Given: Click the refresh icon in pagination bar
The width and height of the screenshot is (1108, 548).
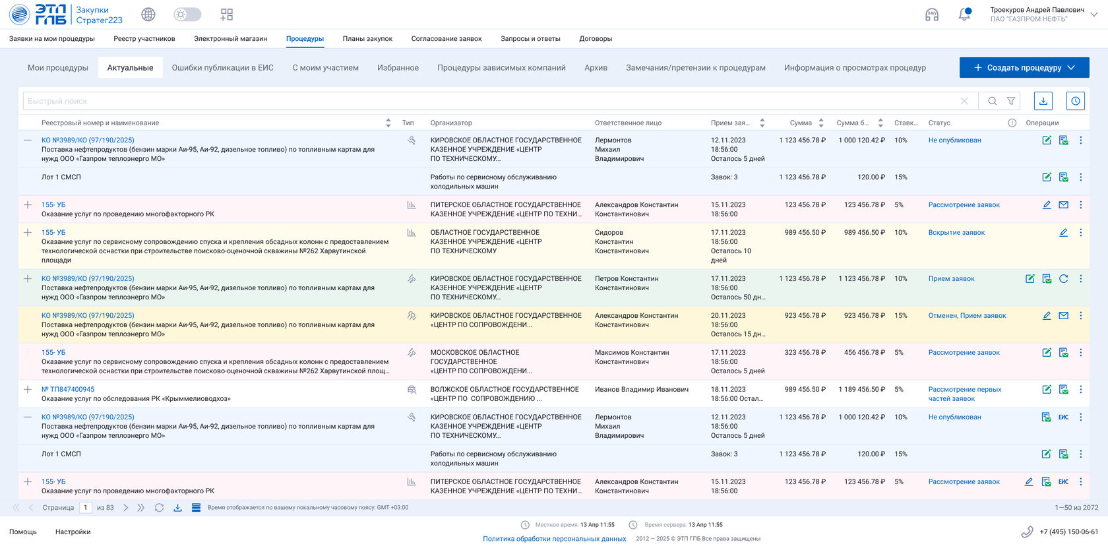Looking at the screenshot, I should (x=159, y=508).
